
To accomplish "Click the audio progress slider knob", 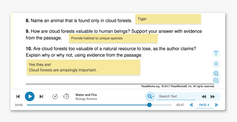I will [149, 105].
